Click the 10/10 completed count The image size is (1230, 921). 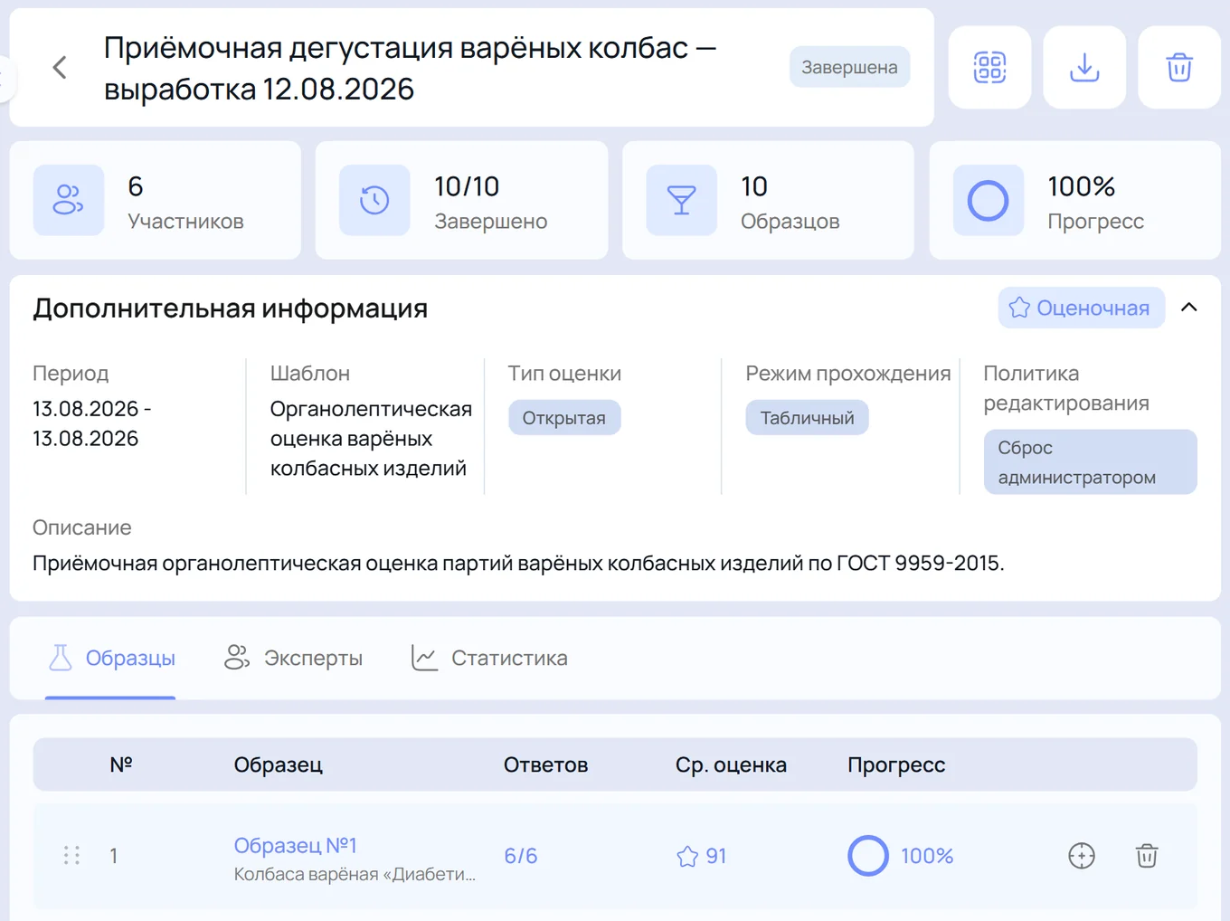point(467,186)
